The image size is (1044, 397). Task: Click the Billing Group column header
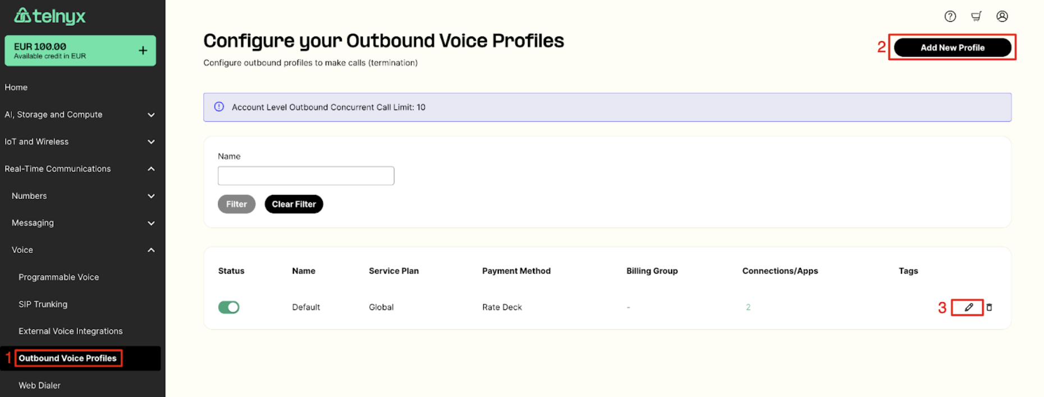coord(652,271)
